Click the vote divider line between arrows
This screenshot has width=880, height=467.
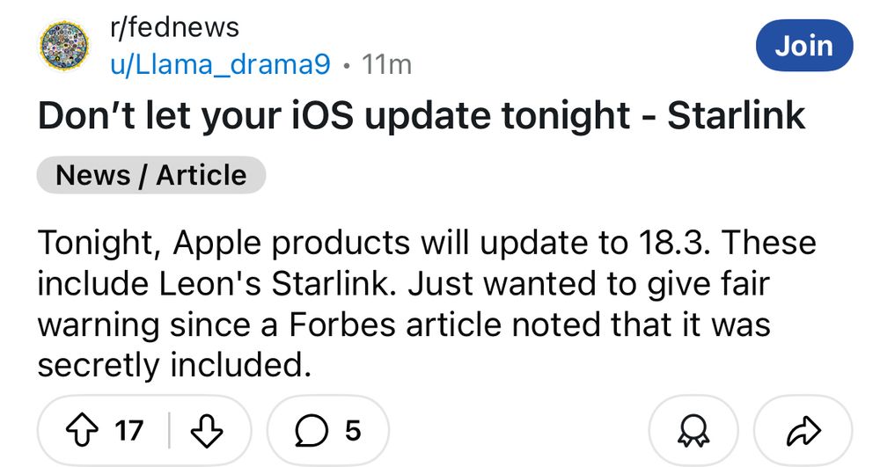[x=169, y=431]
